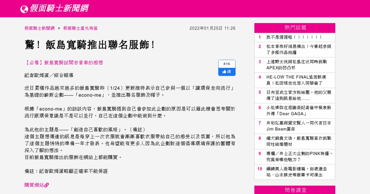Open hot topic 1 我不是猩猩啦

coord(294,37)
